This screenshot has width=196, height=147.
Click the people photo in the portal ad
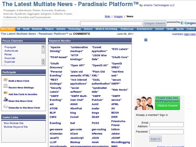coord(144,103)
